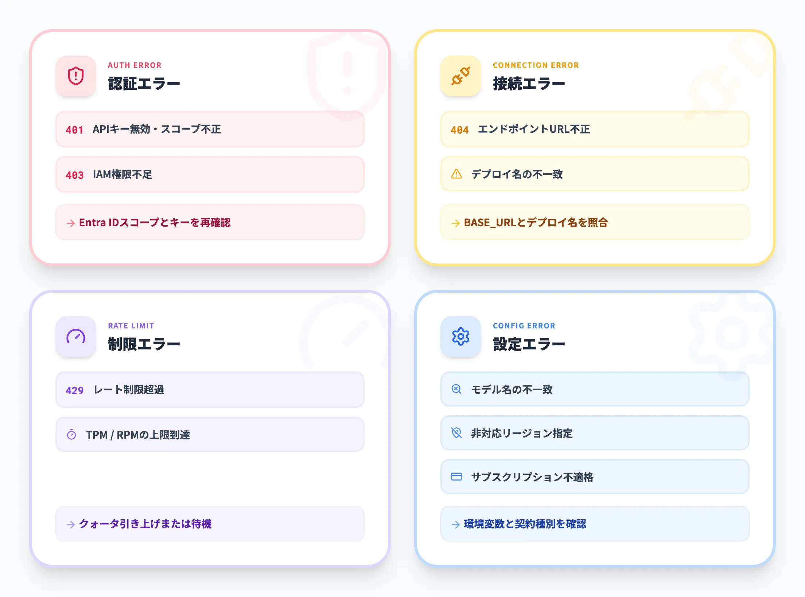Click the warning triangle beside デプロイ名の不一致
This screenshot has width=805, height=597.
[456, 175]
